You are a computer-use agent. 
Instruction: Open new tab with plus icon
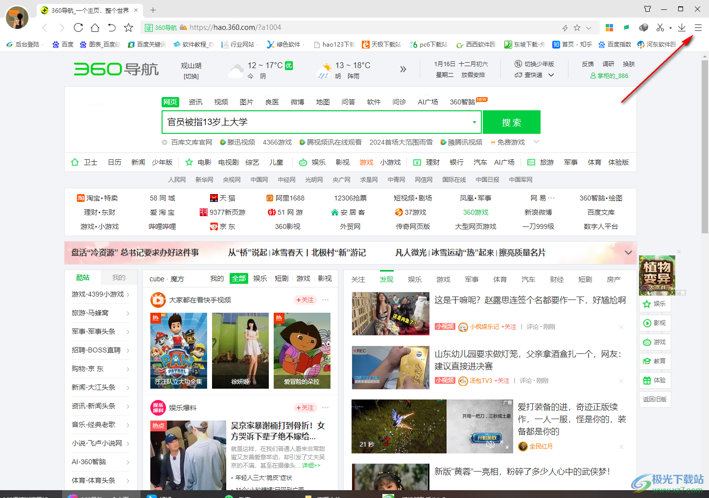tap(153, 10)
